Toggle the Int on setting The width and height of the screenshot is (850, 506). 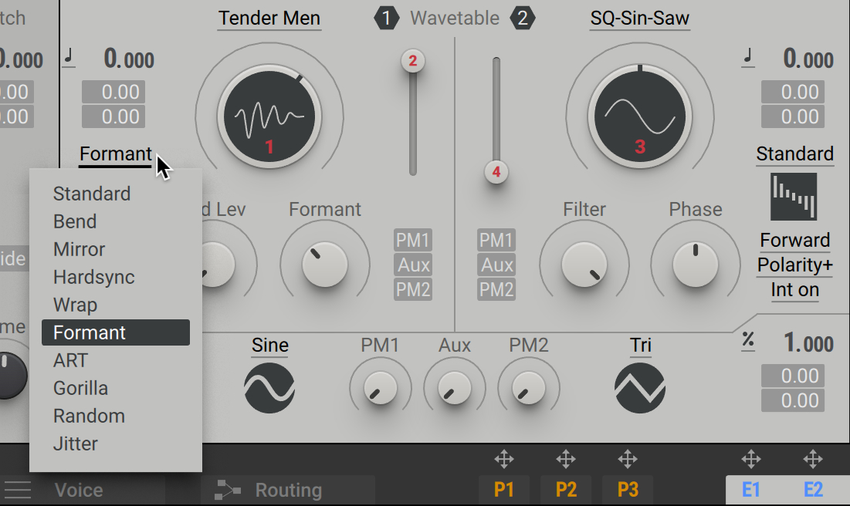click(794, 290)
